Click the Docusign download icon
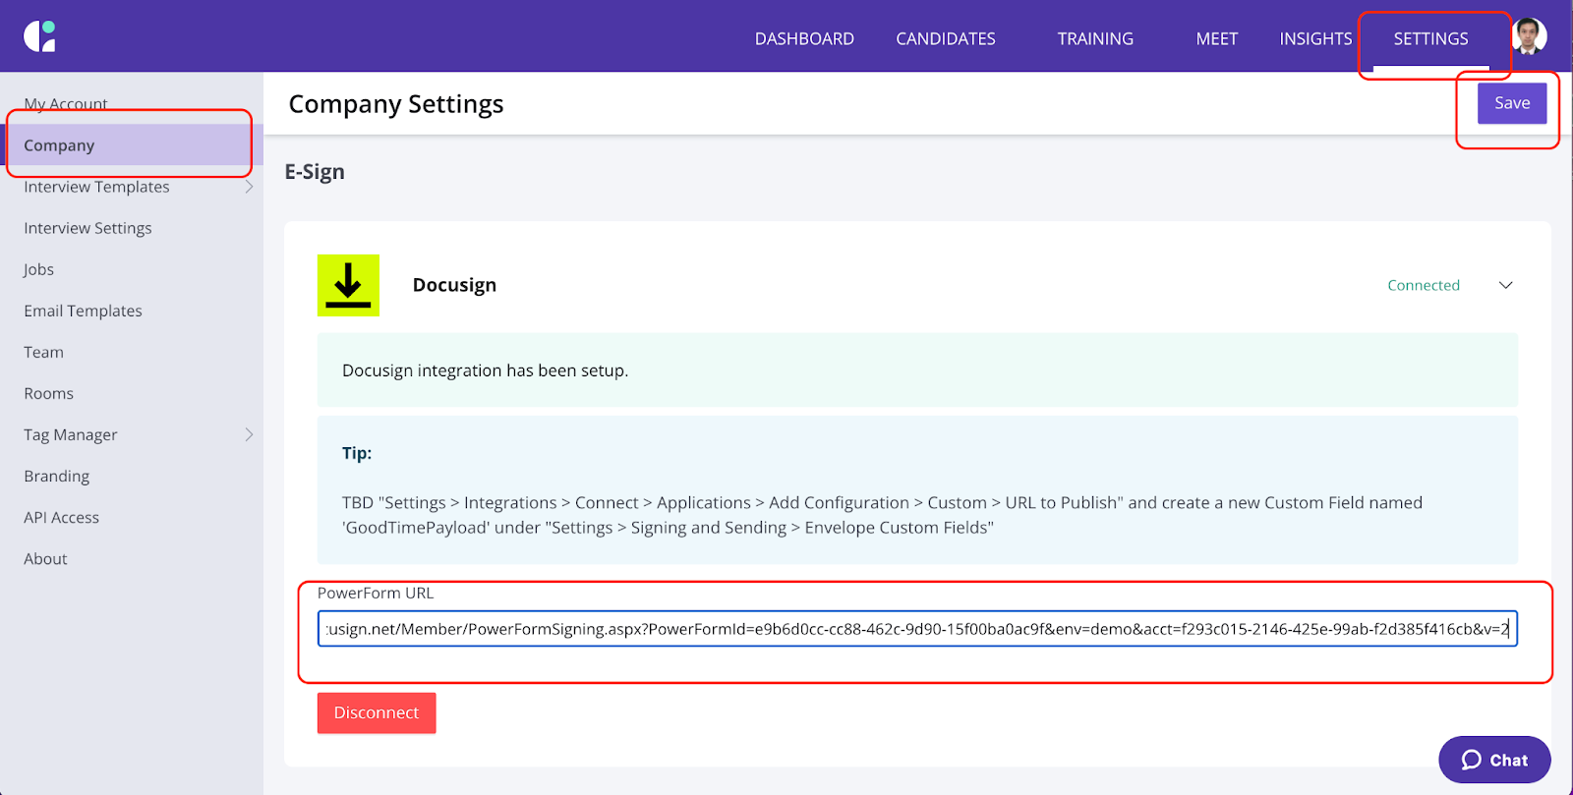The image size is (1573, 795). (x=348, y=285)
